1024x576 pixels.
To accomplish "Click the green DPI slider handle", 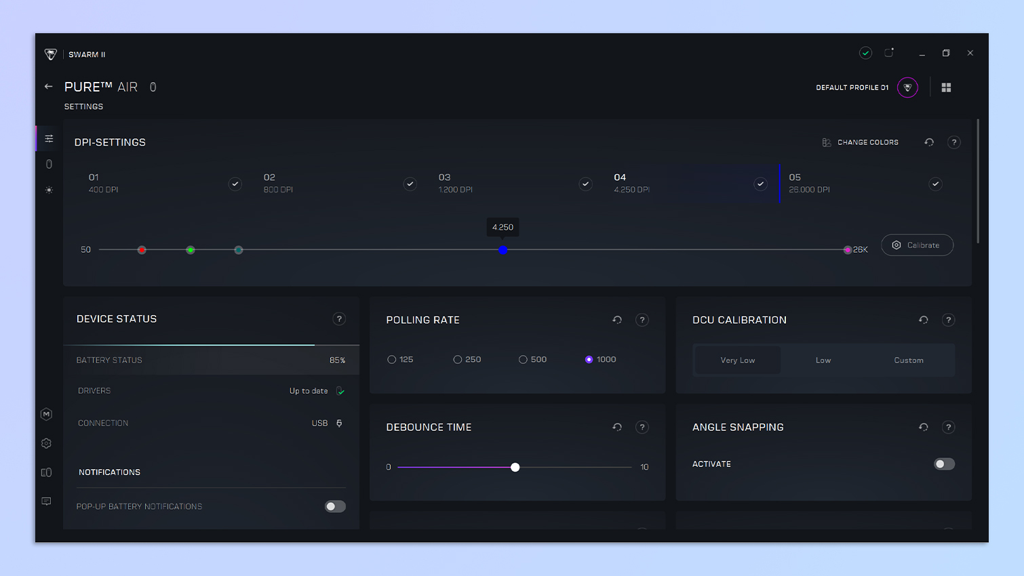I will (191, 250).
